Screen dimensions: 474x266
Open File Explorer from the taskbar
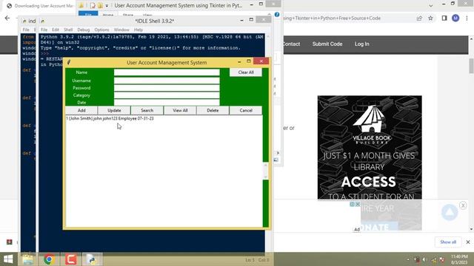pos(28,259)
